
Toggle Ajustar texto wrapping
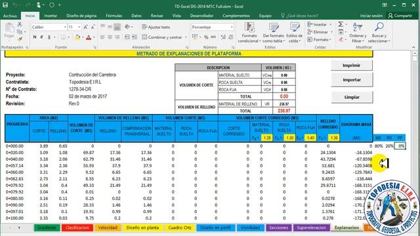coord(156,27)
